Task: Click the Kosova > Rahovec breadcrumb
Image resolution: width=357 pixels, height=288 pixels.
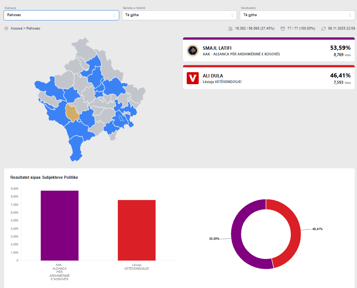Action: point(25,28)
